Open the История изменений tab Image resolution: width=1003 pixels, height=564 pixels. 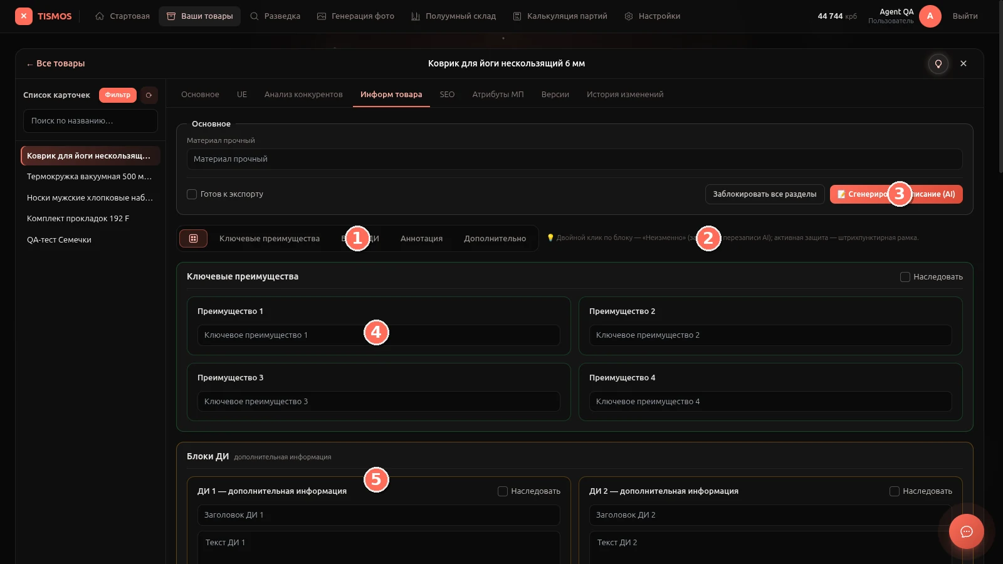coord(625,95)
